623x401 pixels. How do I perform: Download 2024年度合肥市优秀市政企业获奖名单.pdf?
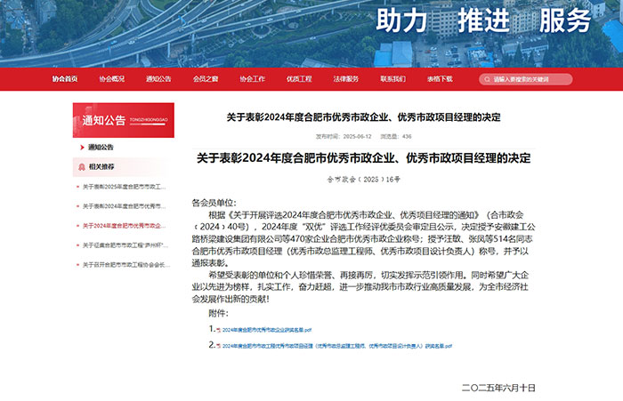[x=267, y=330]
